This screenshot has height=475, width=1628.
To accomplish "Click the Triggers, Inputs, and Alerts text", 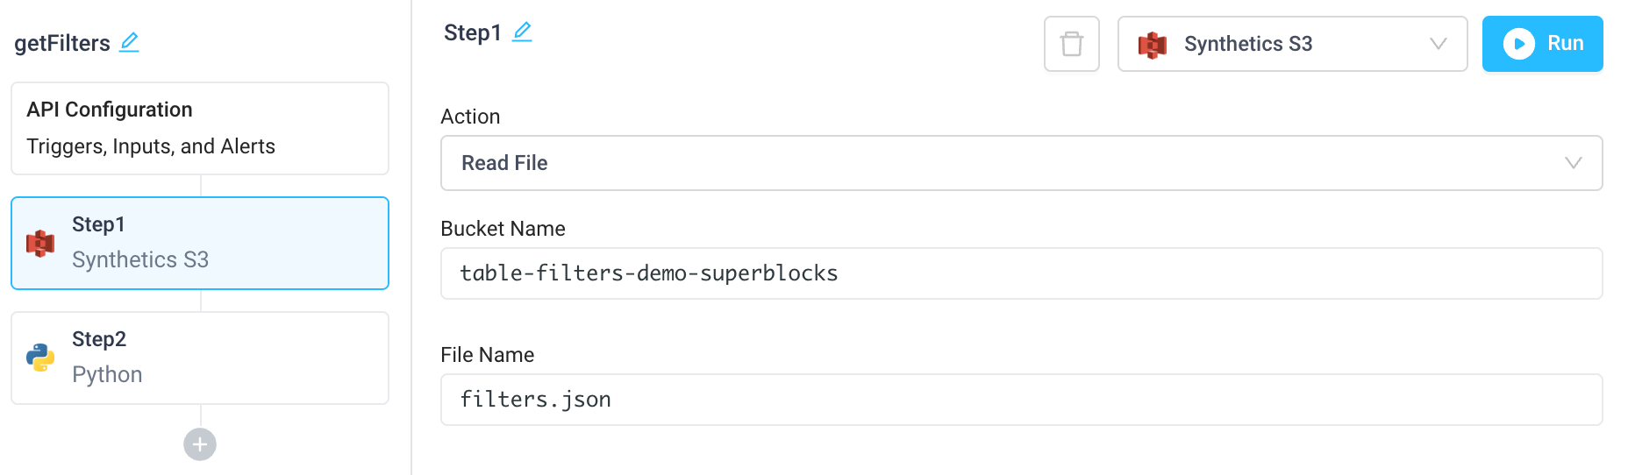I will [x=151, y=146].
